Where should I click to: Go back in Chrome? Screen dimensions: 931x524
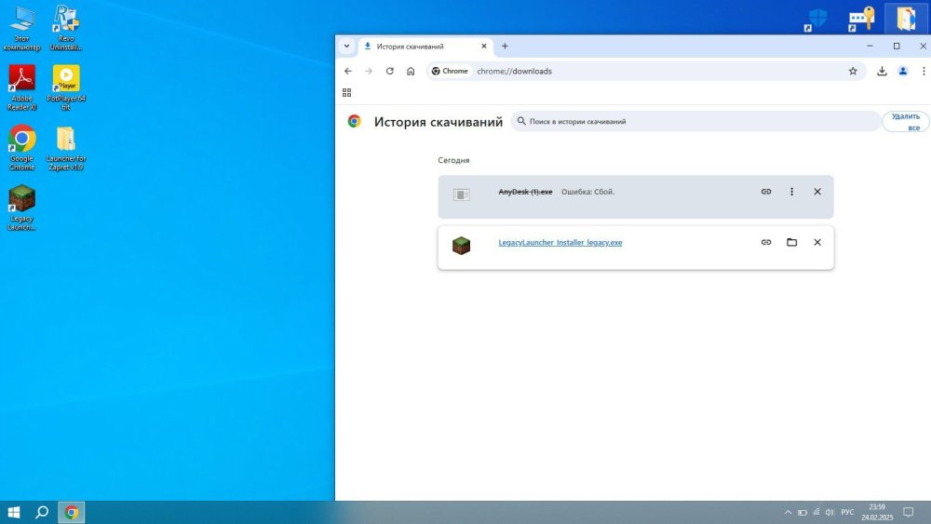pos(348,72)
